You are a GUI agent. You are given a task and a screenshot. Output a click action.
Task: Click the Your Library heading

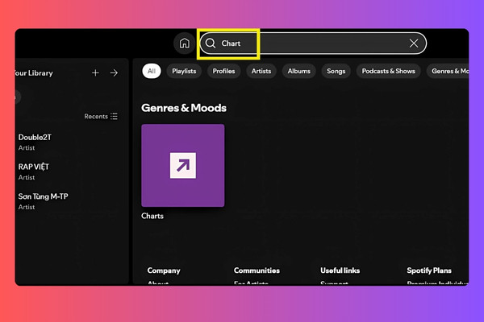tap(33, 73)
